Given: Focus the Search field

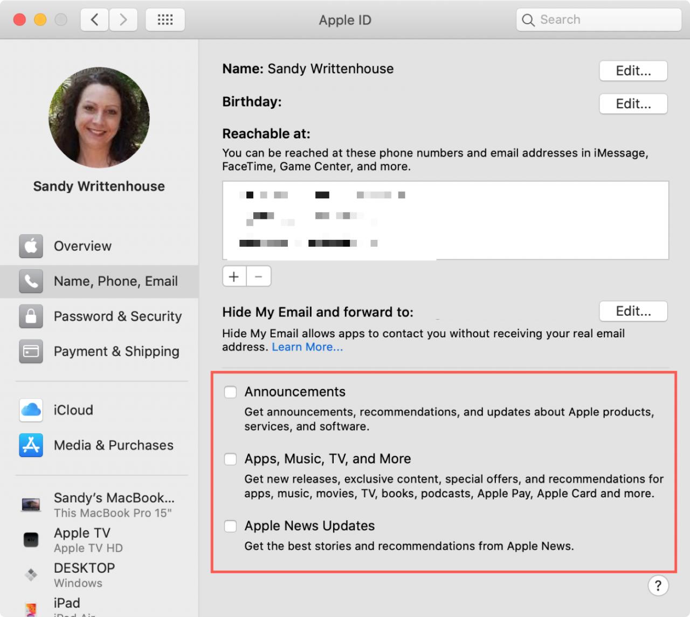Looking at the screenshot, I should pos(599,20).
